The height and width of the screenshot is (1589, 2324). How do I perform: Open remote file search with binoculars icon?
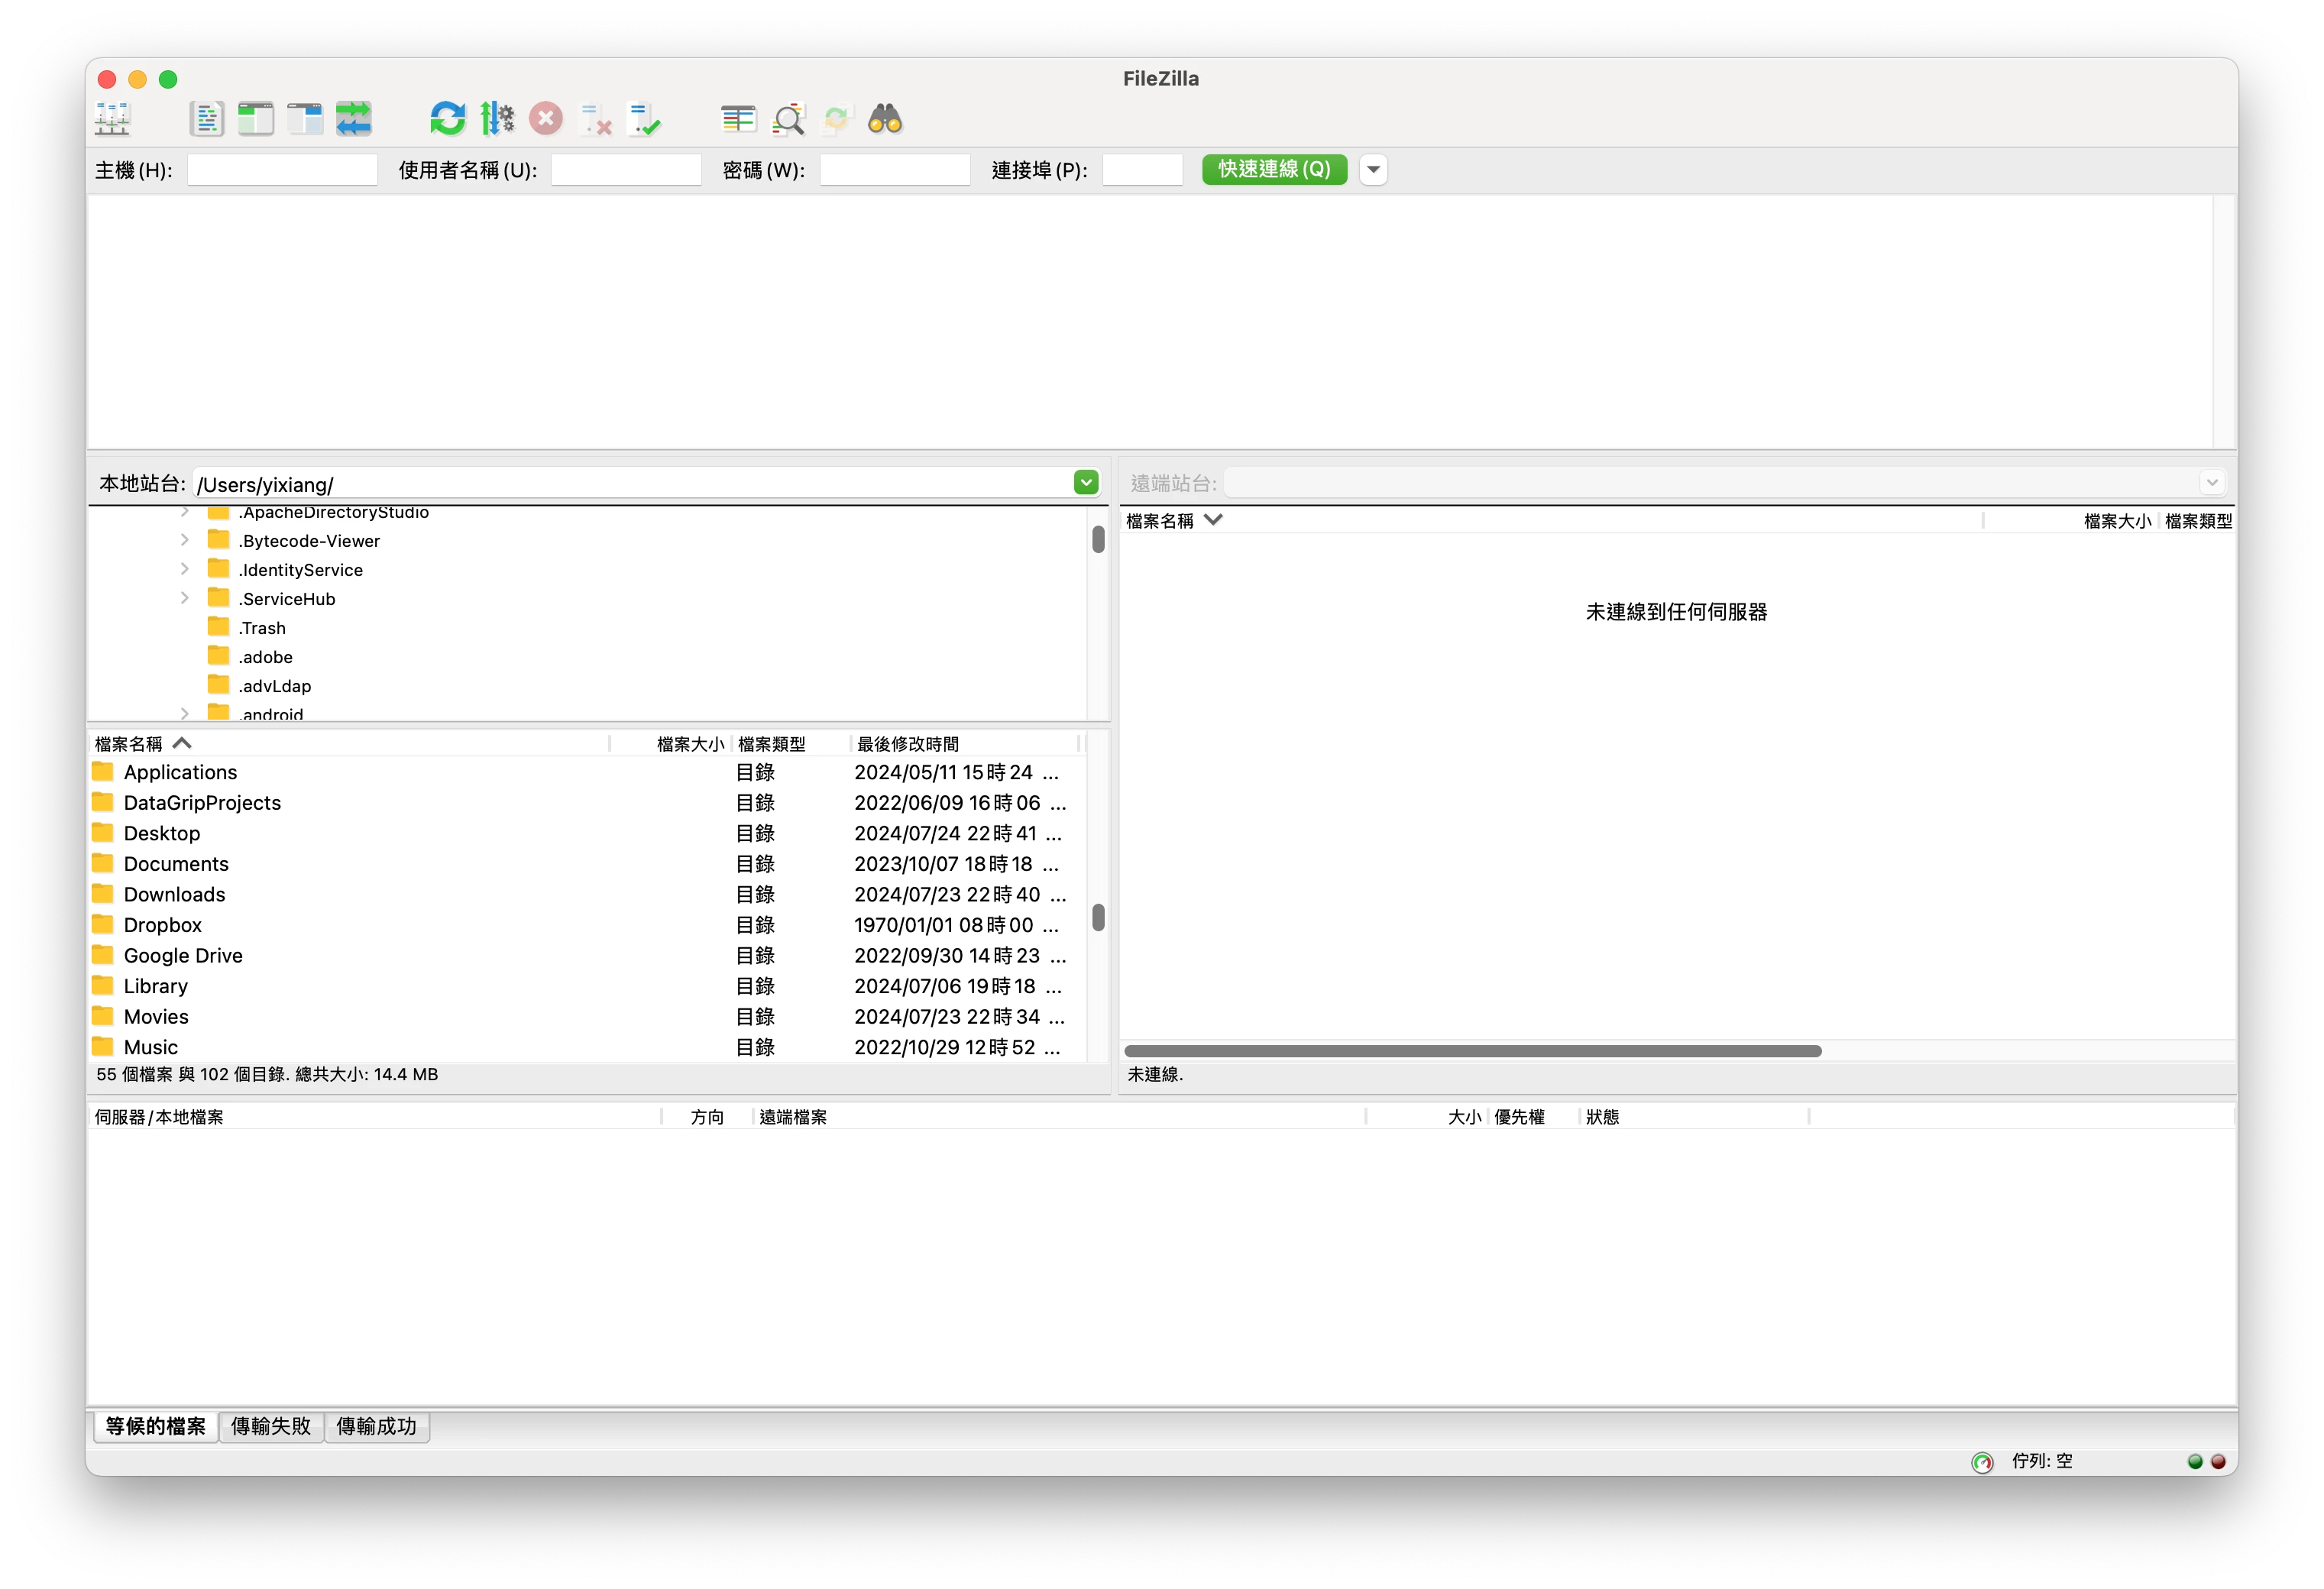(x=886, y=119)
